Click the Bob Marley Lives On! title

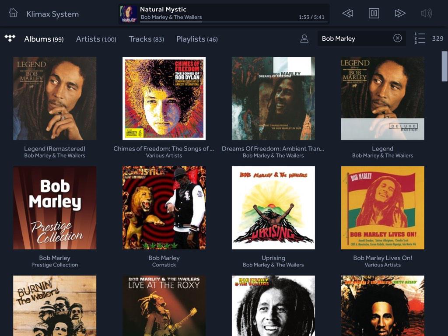coord(382,258)
